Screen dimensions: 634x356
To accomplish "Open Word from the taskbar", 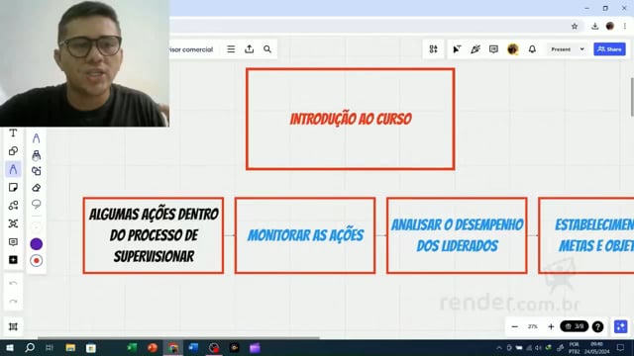I will [194, 348].
